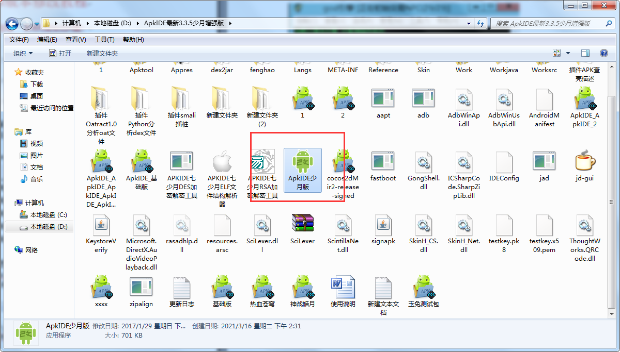Select the IDEConfig file icon
The height and width of the screenshot is (352, 620).
504,162
